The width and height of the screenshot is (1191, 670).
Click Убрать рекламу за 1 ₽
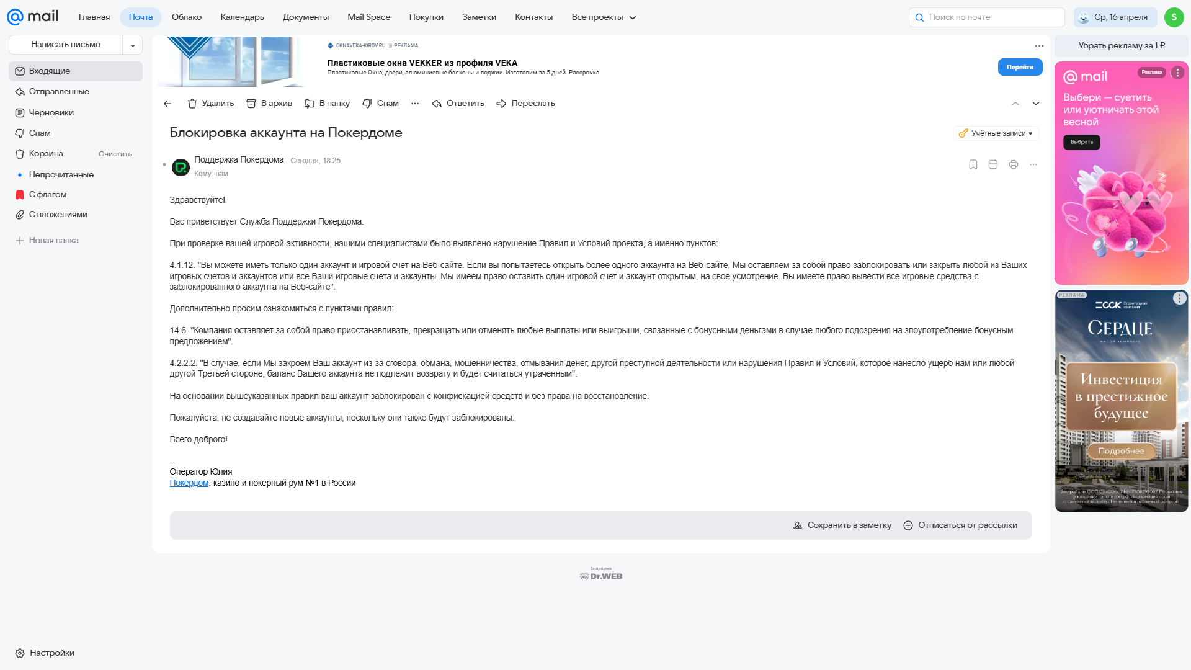click(x=1122, y=46)
